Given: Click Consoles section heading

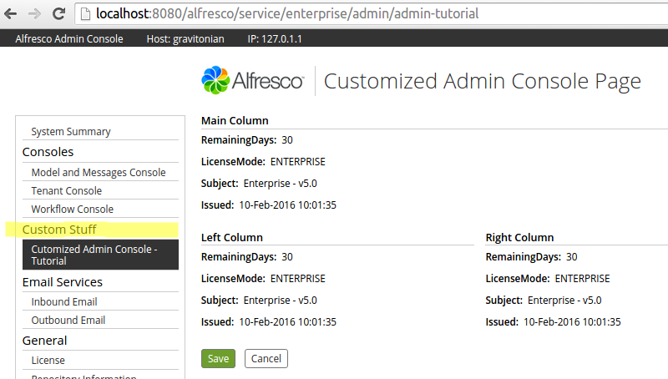Looking at the screenshot, I should tap(48, 152).
